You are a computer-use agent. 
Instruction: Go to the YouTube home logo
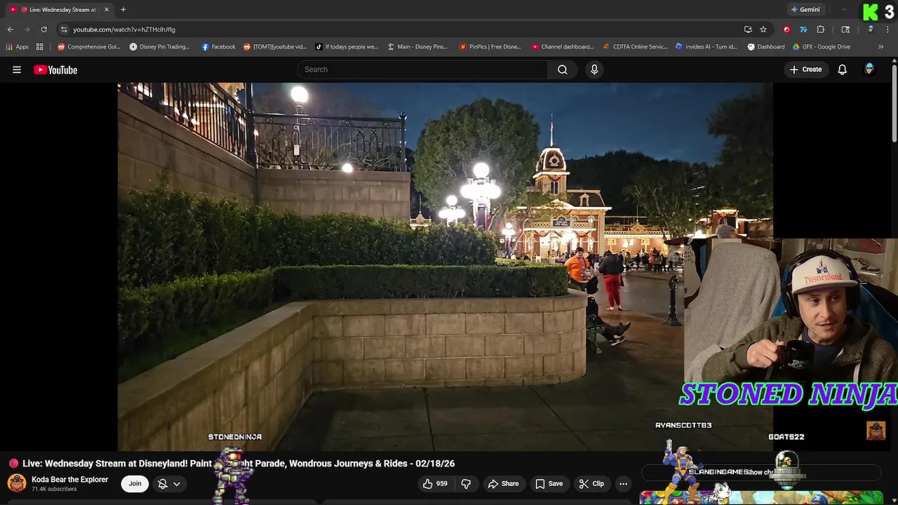(x=55, y=69)
